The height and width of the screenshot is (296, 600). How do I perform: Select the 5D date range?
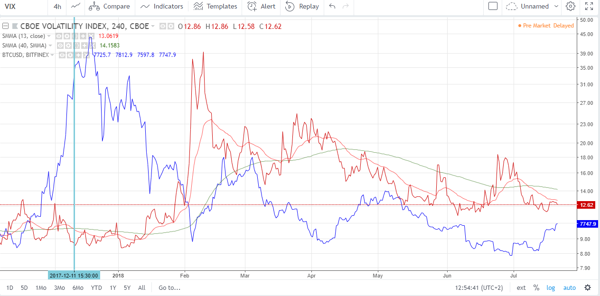point(25,287)
